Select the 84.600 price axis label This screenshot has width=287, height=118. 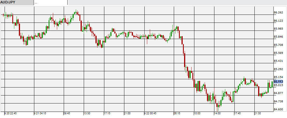(x=278, y=109)
